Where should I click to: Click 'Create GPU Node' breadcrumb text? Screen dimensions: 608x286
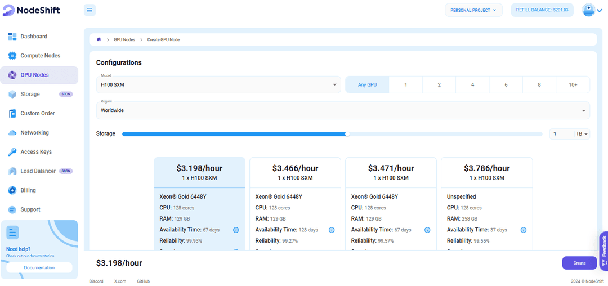click(x=163, y=39)
